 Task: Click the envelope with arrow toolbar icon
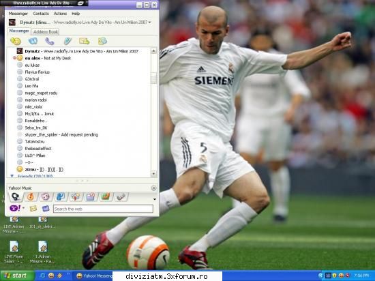point(84,41)
